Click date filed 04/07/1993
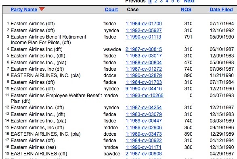The height and width of the screenshot is (159, 237). [x=222, y=96]
